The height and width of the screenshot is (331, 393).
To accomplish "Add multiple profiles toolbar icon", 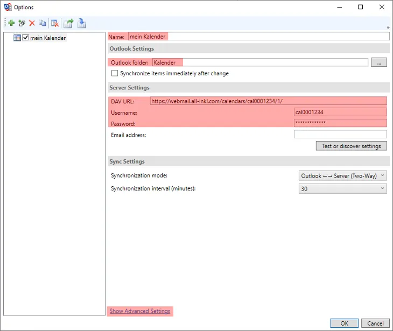I will [x=22, y=23].
